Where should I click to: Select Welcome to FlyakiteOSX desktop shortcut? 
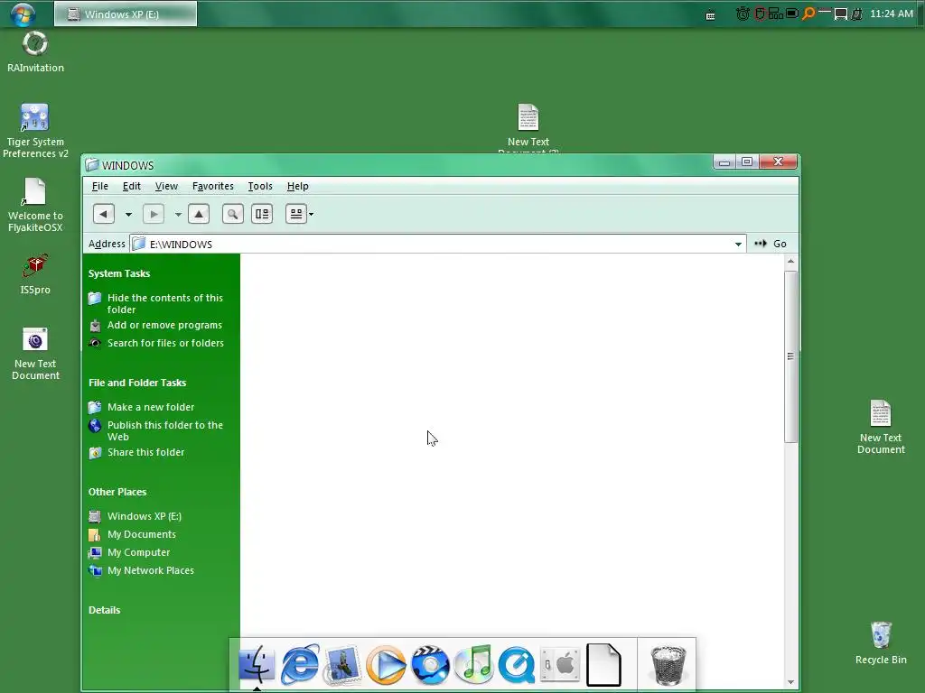(35, 205)
